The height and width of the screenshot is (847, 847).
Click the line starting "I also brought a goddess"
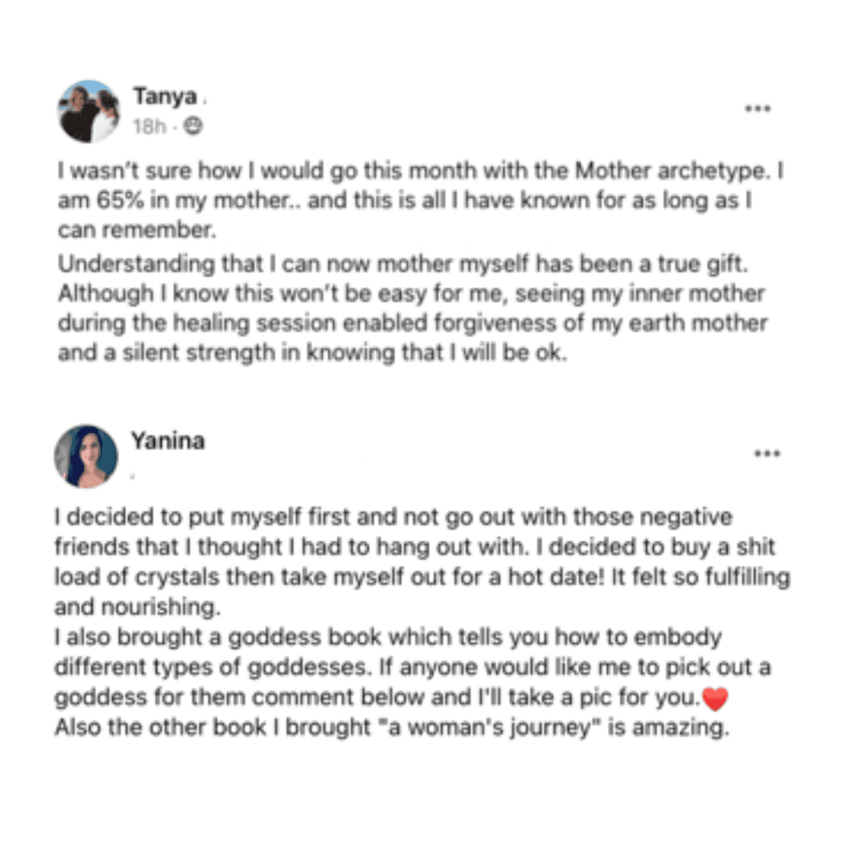pos(388,638)
